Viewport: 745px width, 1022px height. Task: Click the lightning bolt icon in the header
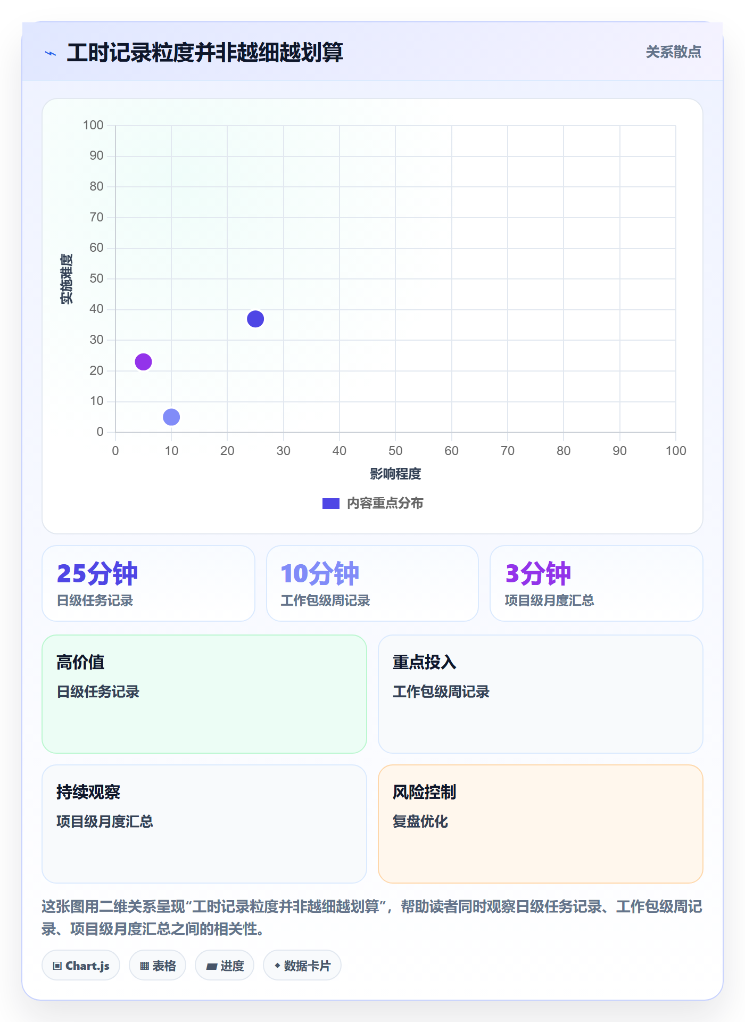(x=51, y=53)
